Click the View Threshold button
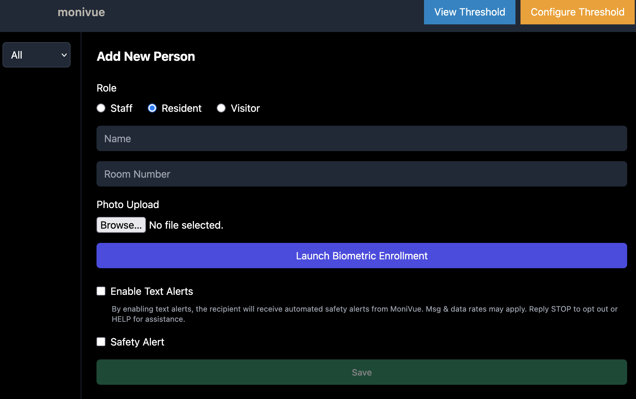 click(469, 12)
